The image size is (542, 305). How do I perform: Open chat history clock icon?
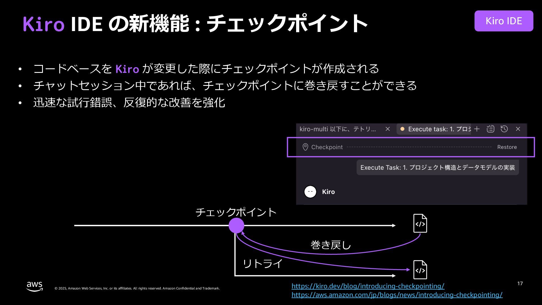pyautogui.click(x=504, y=129)
